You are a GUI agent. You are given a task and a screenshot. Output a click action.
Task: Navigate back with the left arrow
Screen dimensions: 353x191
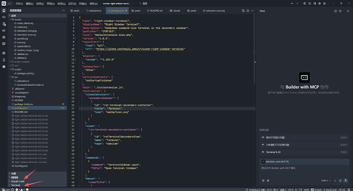[292, 4]
